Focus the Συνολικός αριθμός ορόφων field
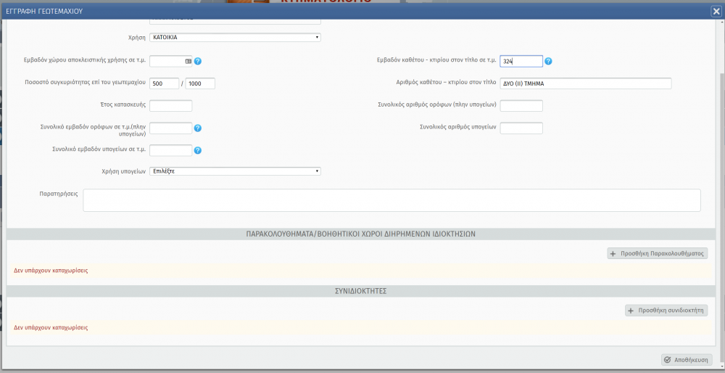 (x=521, y=106)
